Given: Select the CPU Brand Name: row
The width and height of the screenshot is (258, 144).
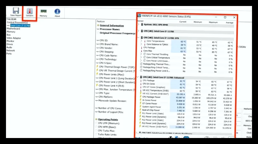Looking at the screenshot, I should (x=109, y=44).
